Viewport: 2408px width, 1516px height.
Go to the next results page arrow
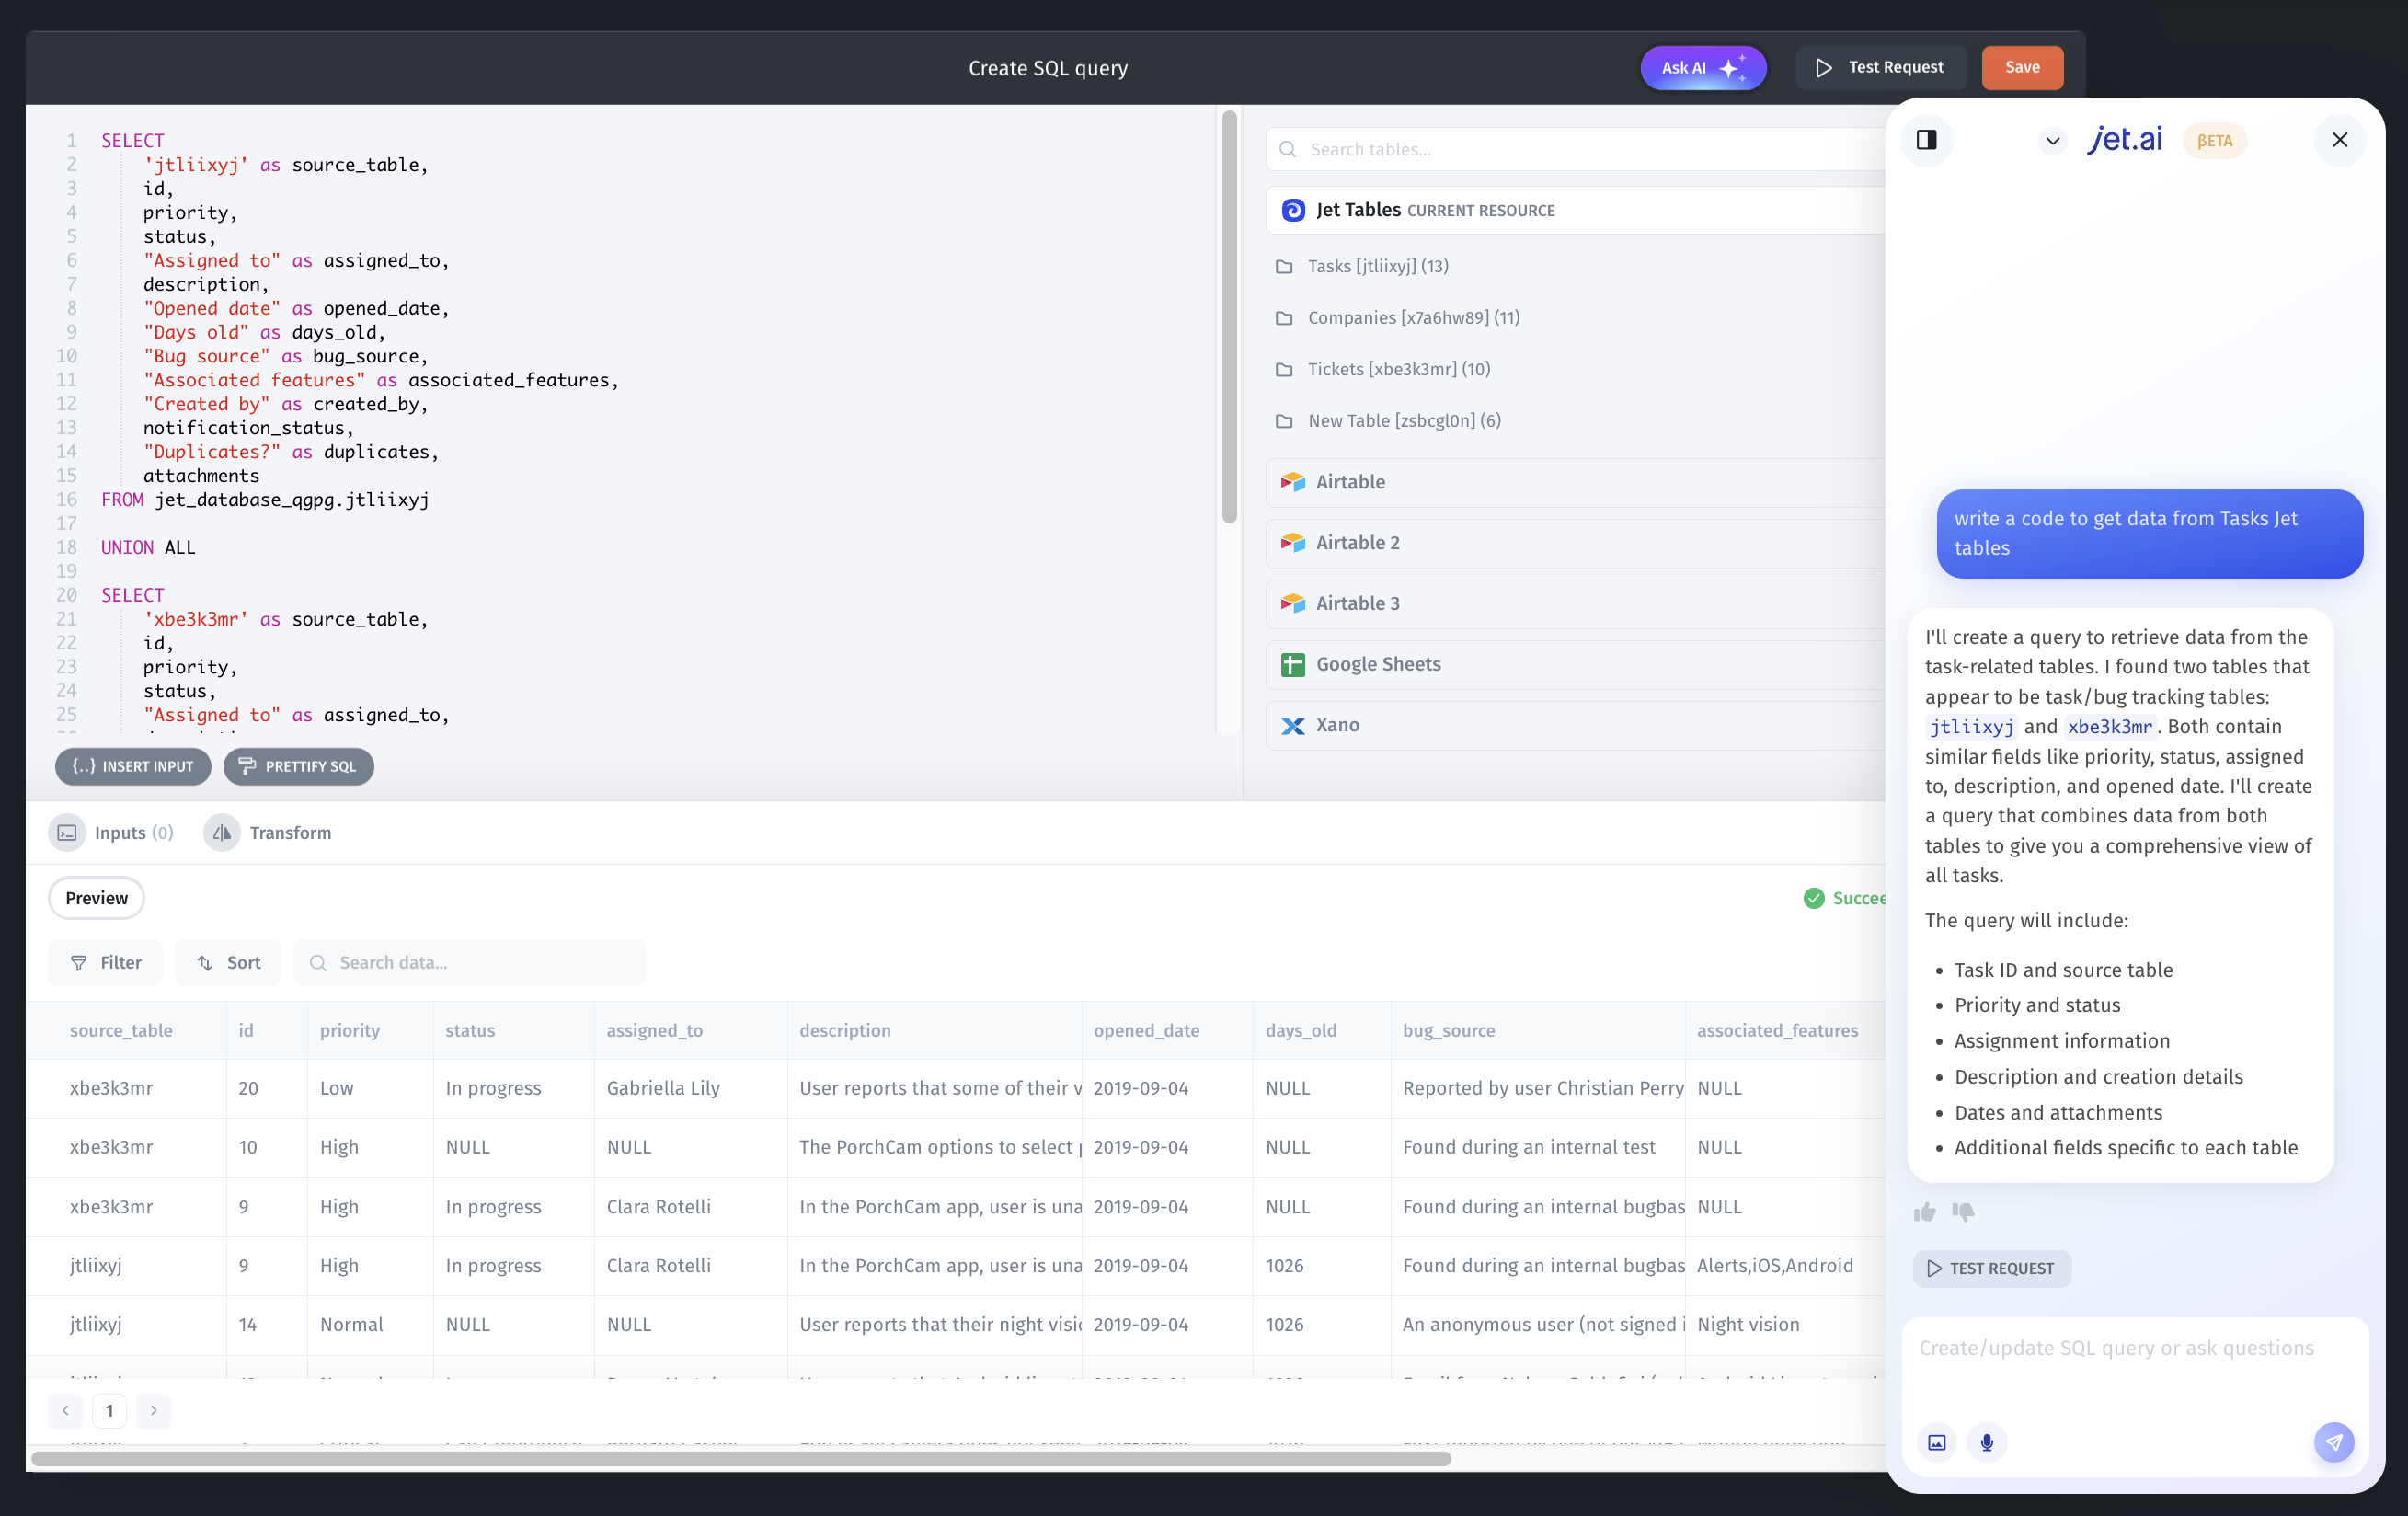pyautogui.click(x=153, y=1410)
